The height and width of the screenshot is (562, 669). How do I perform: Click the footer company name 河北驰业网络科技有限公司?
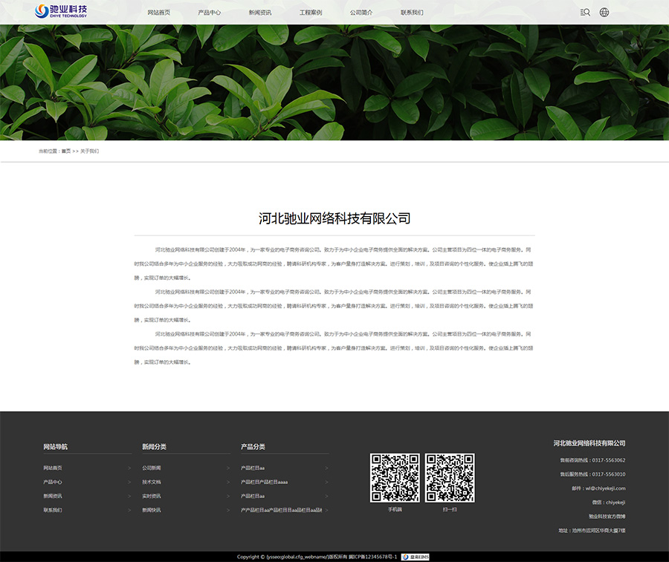click(589, 443)
